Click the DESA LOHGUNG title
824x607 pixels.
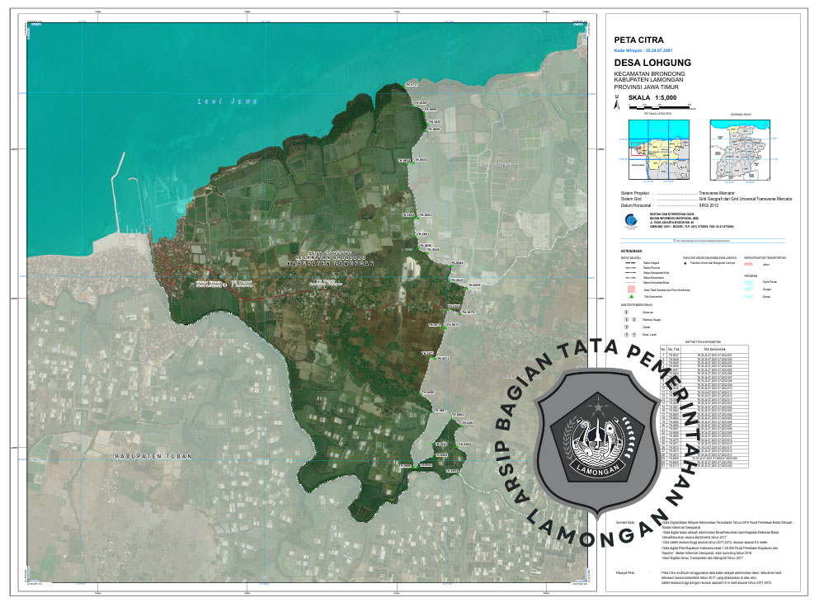652,63
